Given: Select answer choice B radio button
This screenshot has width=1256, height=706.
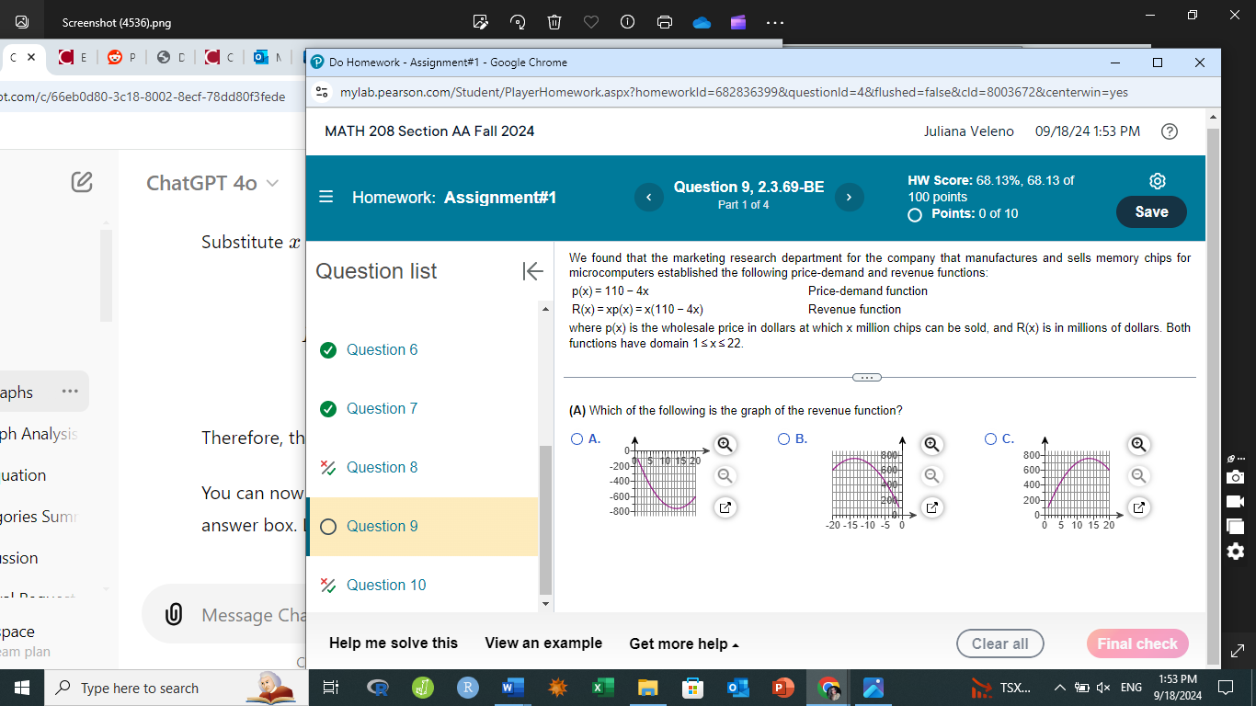Looking at the screenshot, I should coord(783,438).
